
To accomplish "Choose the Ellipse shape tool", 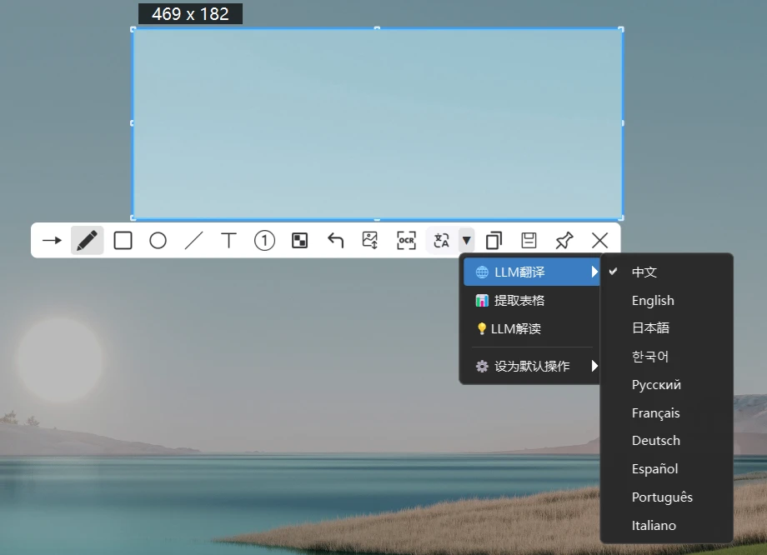I will coord(158,240).
